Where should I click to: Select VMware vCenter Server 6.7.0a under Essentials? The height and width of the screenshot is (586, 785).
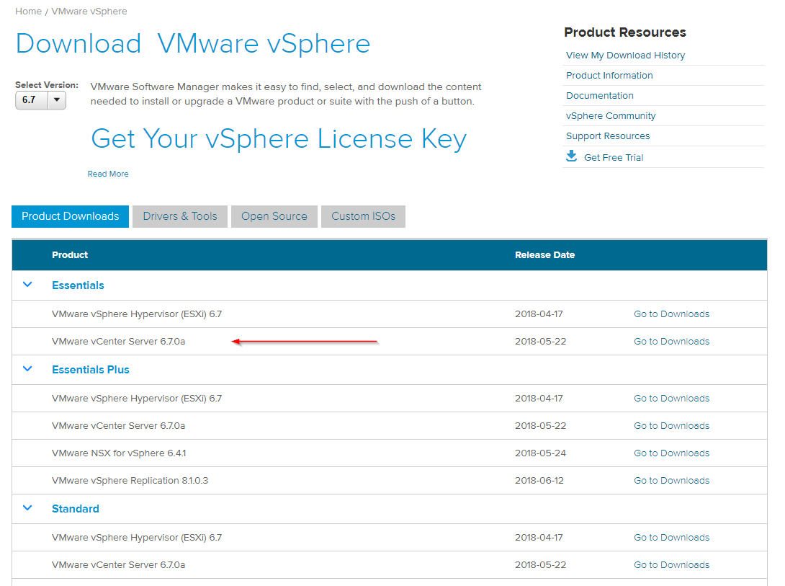[119, 341]
